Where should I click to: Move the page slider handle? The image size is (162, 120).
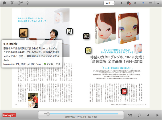tap(48, 114)
